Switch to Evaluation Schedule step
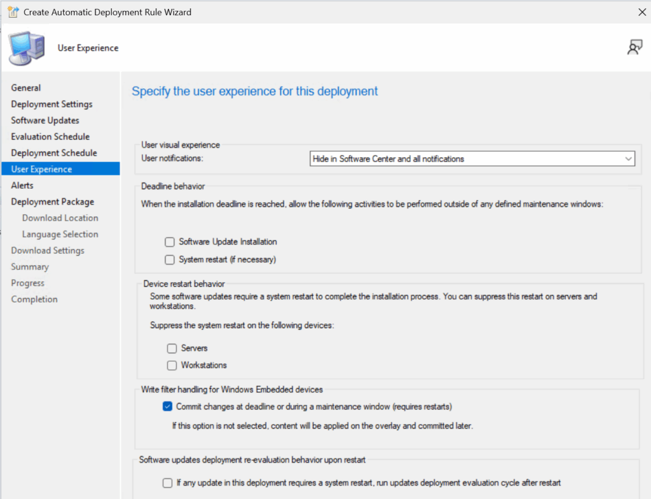Image resolution: width=651 pixels, height=499 pixels. coord(50,137)
